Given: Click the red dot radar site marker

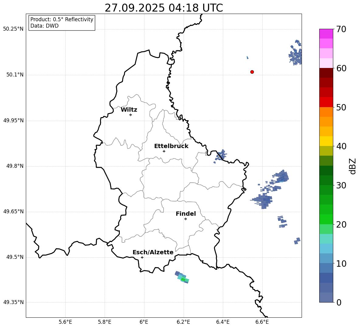Looking at the screenshot, I should pos(252,72).
